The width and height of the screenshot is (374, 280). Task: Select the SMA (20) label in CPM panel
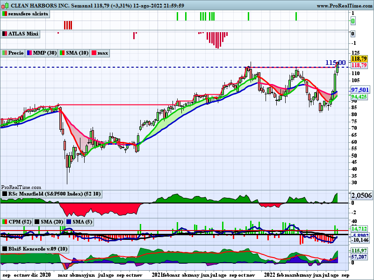[x=52, y=222]
